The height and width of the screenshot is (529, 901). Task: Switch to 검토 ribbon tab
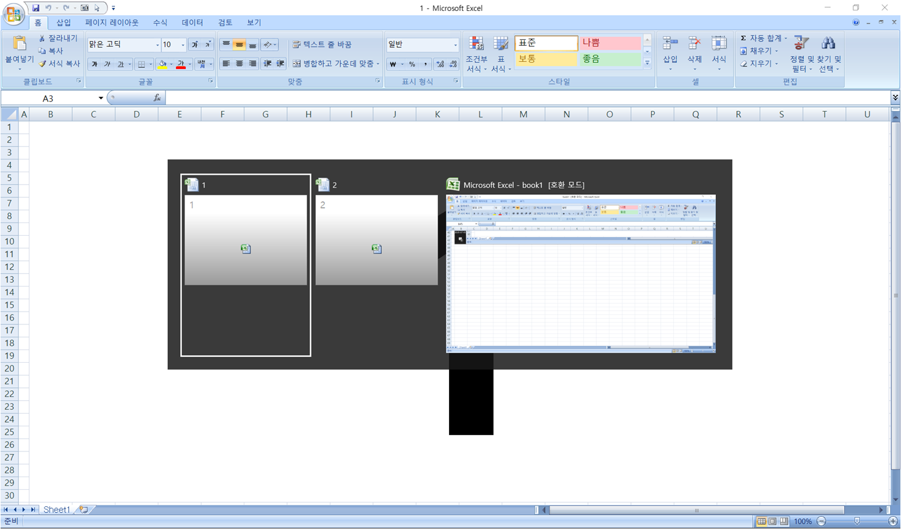click(x=225, y=23)
